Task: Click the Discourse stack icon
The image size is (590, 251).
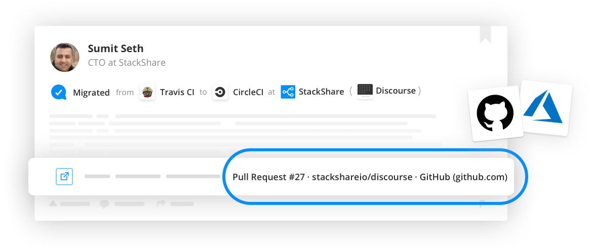Action: [x=365, y=91]
